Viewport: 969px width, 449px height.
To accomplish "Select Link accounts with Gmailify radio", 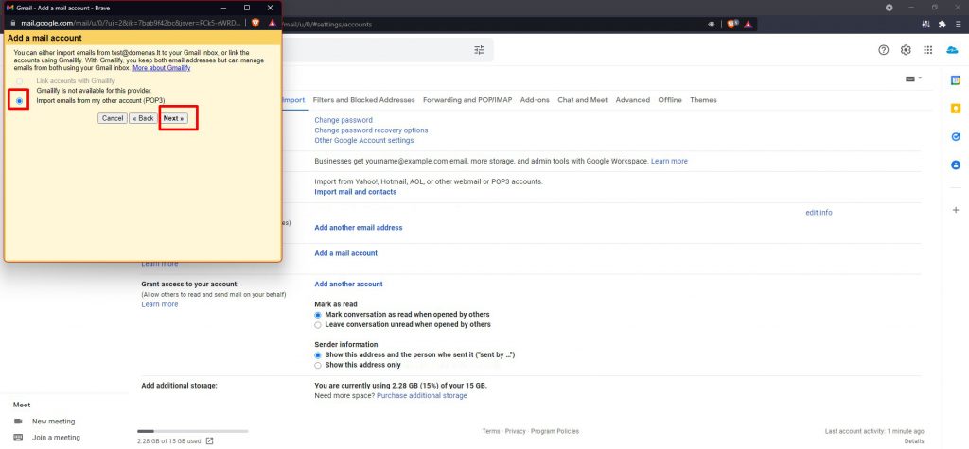I will (x=20, y=81).
